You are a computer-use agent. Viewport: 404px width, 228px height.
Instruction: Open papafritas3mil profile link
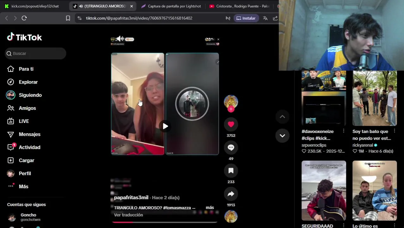[x=131, y=198]
